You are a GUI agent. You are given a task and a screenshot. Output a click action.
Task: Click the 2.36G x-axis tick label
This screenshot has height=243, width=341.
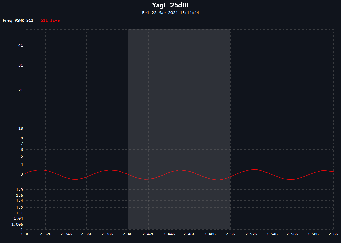coord(86,234)
